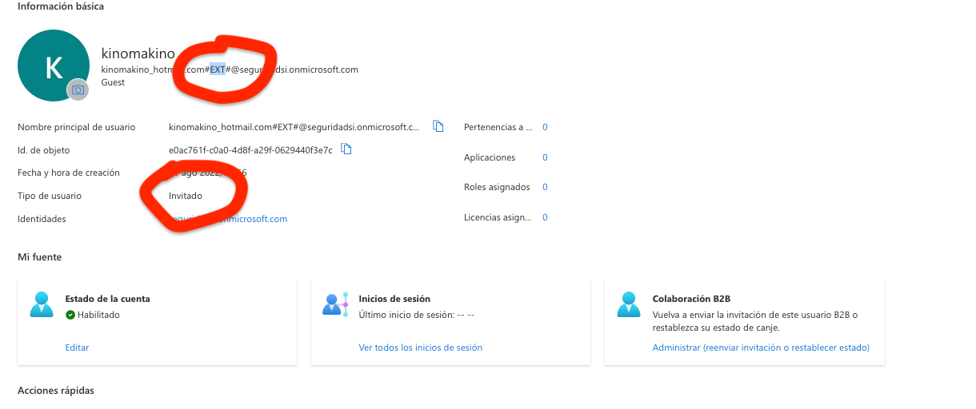Viewport: 976px width, 409px height.
Task: Click the green Habilitado check icon
Action: pyautogui.click(x=70, y=315)
